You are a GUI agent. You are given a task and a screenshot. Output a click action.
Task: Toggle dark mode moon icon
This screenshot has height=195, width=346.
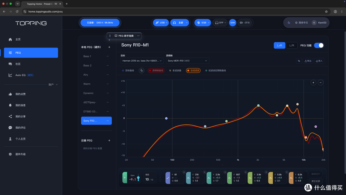coord(289,22)
